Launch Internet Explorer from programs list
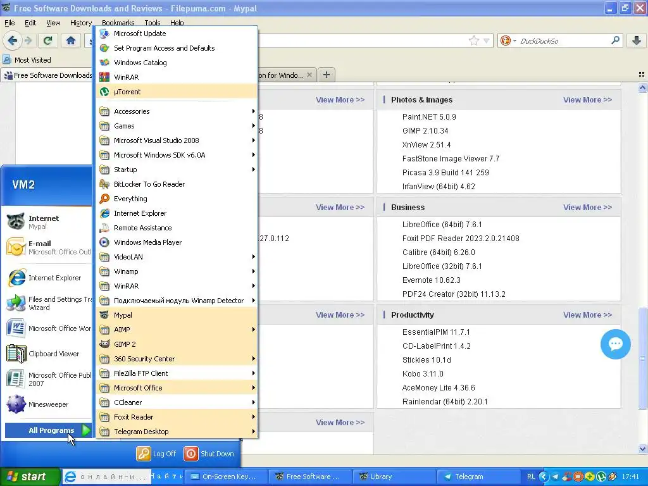The height and width of the screenshot is (486, 648). pos(177,213)
